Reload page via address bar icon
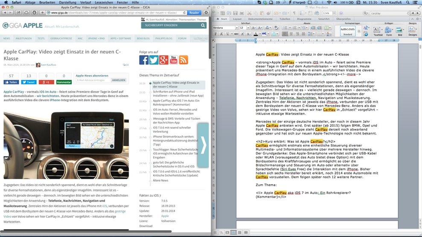The height and width of the screenshot is (237, 422). click(x=184, y=13)
